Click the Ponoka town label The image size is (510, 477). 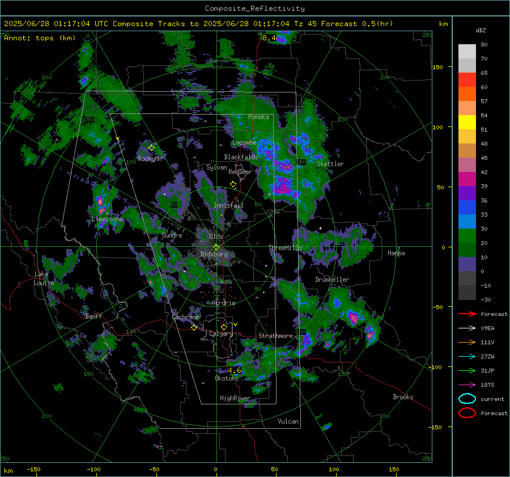tap(258, 117)
